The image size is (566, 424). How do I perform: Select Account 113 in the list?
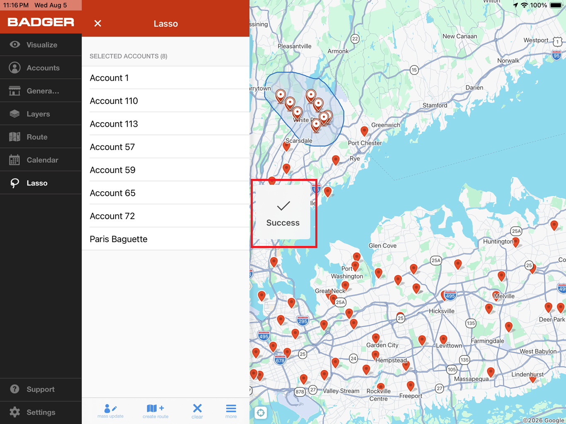(166, 124)
